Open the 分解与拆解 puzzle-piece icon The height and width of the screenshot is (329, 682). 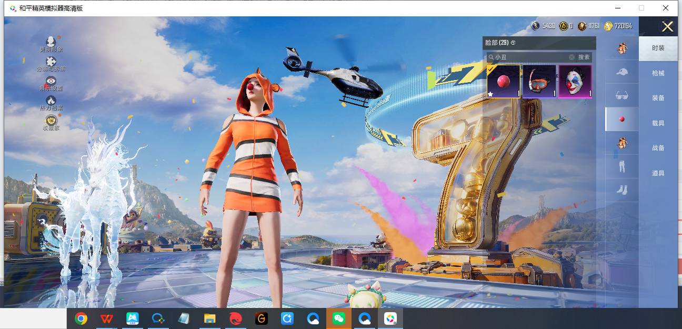pyautogui.click(x=51, y=62)
